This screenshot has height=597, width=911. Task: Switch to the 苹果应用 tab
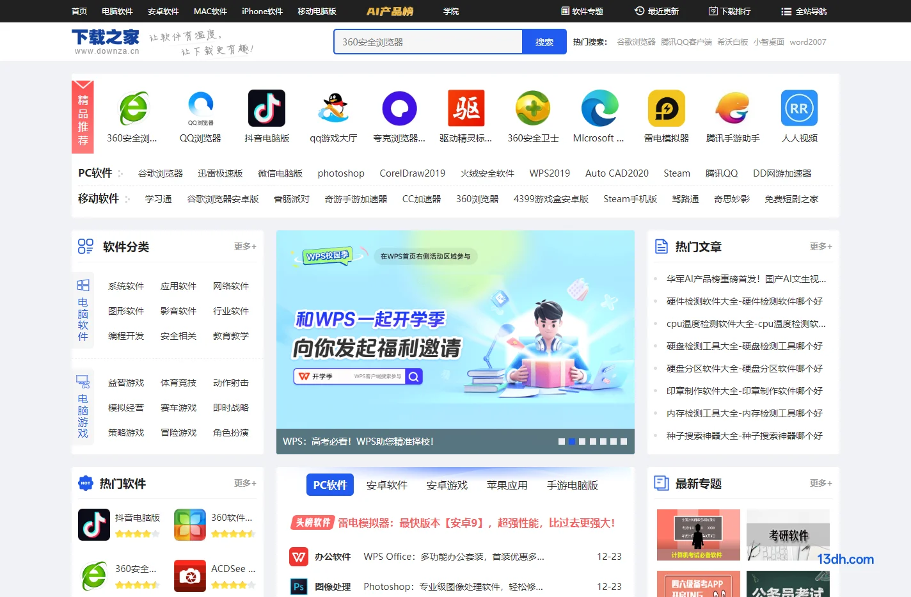[x=507, y=485]
